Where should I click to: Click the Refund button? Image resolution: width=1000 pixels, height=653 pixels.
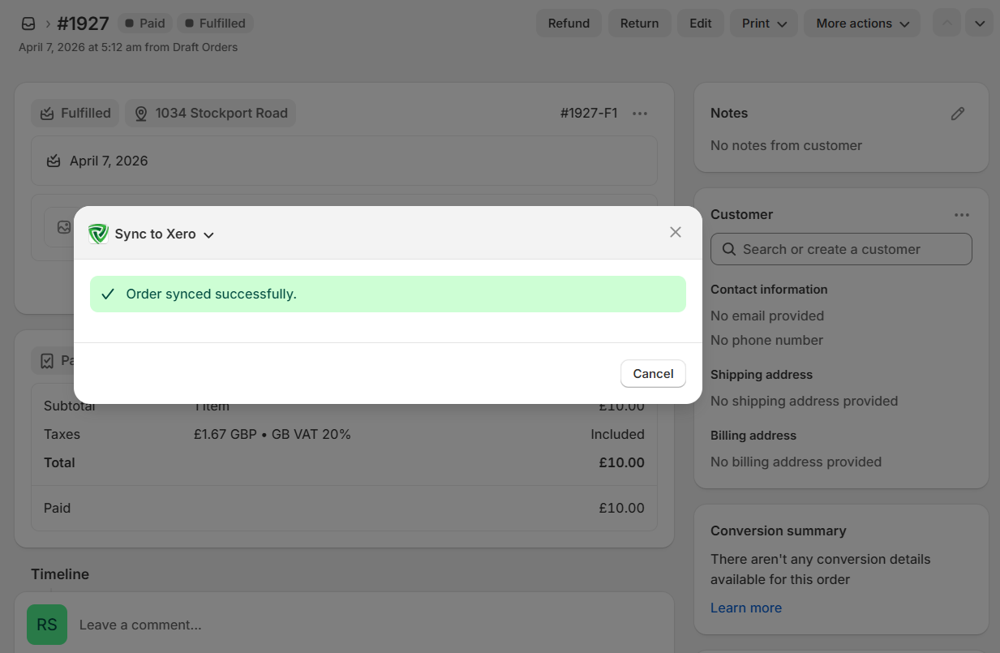[569, 24]
